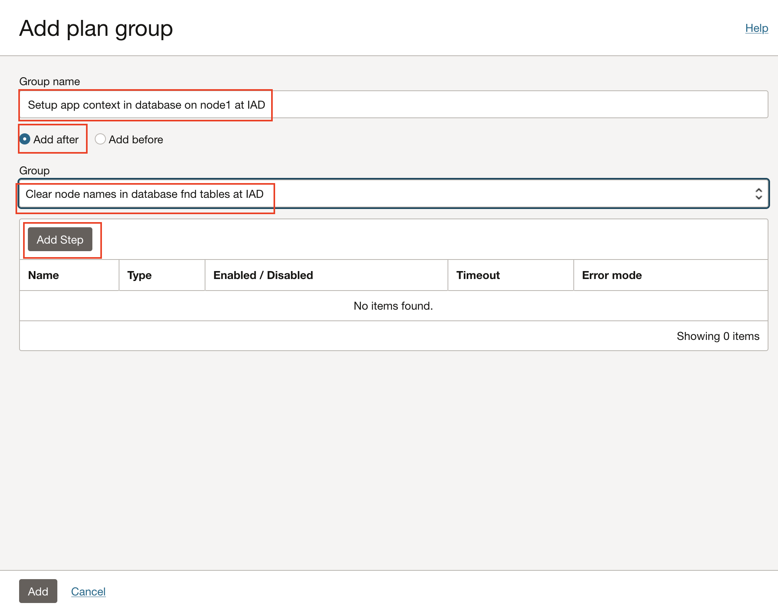The image size is (778, 605).
Task: Select the Add before radio button
Action: [100, 139]
